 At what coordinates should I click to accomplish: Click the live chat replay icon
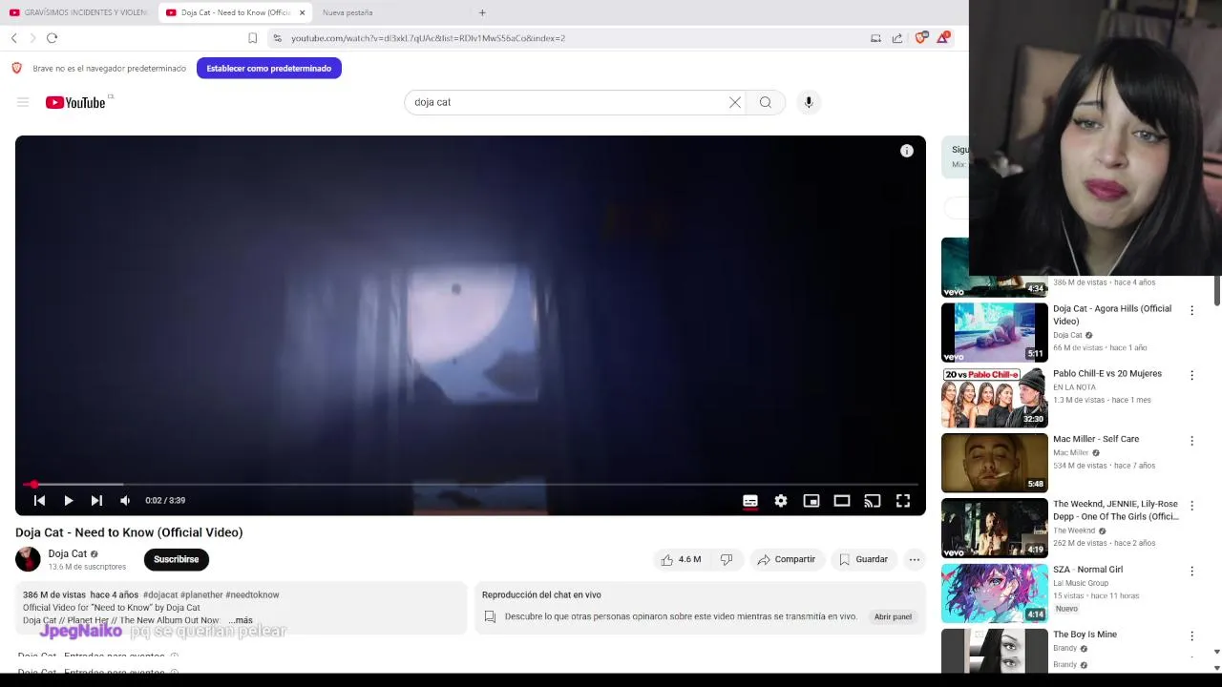point(490,616)
